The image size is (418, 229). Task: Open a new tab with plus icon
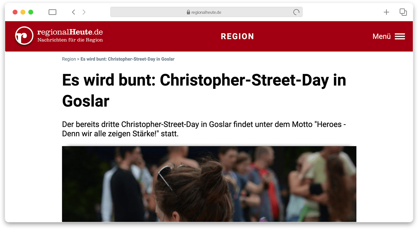pos(386,12)
